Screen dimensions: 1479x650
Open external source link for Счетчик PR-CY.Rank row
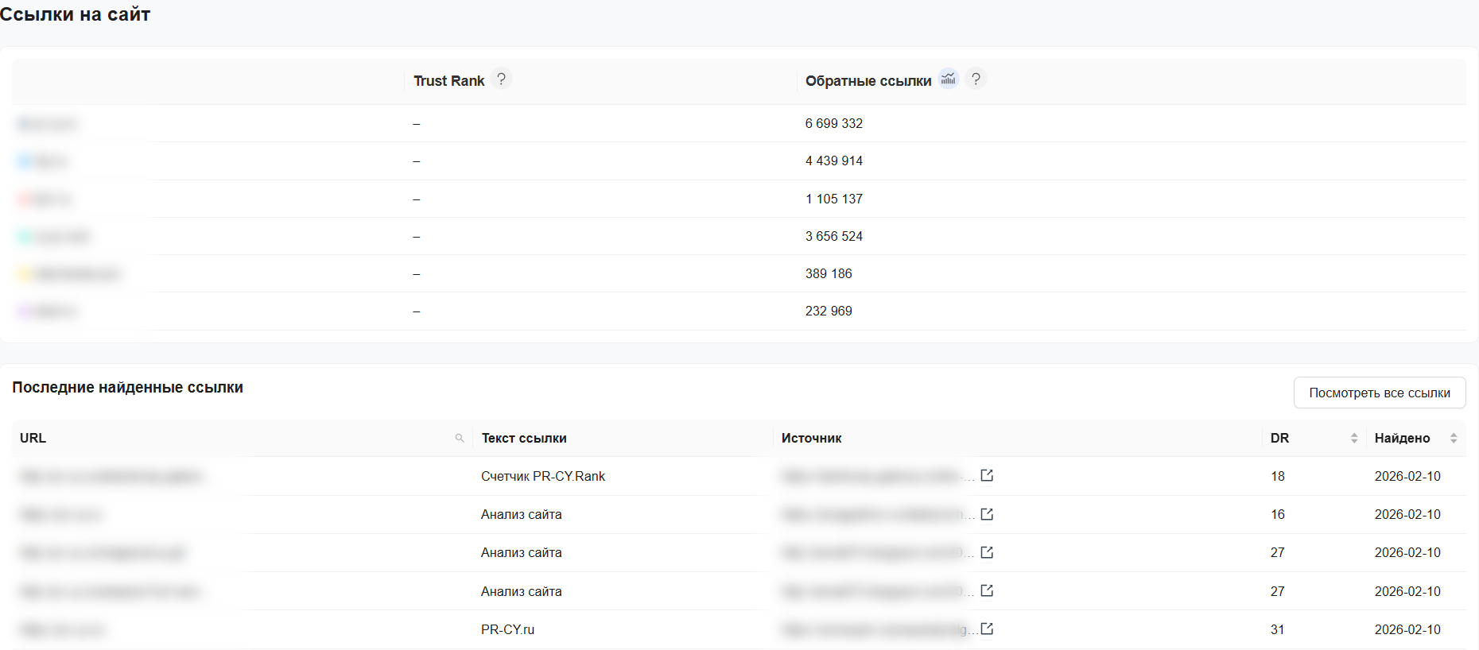coord(987,476)
